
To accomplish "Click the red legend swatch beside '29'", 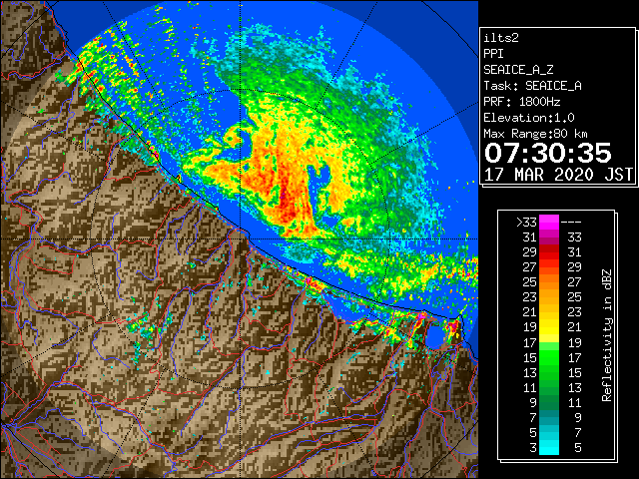I will (x=549, y=252).
